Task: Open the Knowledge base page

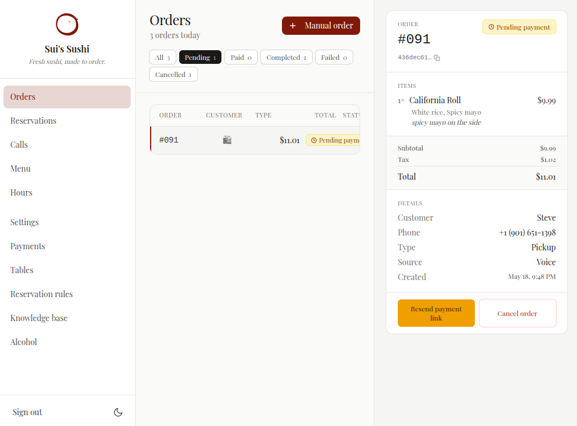Action: [x=67, y=318]
